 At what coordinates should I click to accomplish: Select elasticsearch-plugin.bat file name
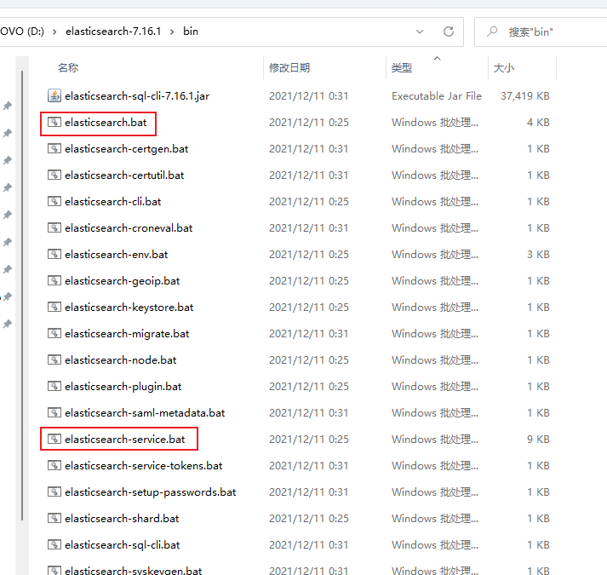[123, 387]
